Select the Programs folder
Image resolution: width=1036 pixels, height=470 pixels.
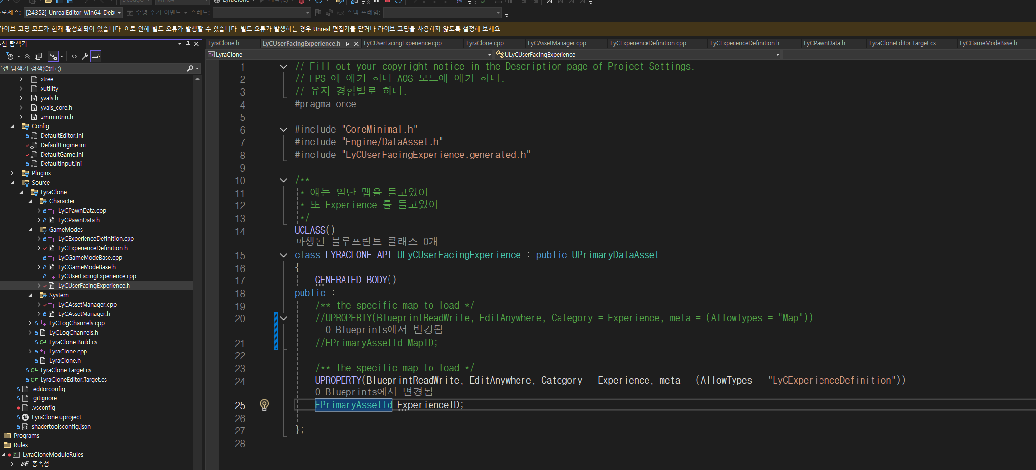26,436
